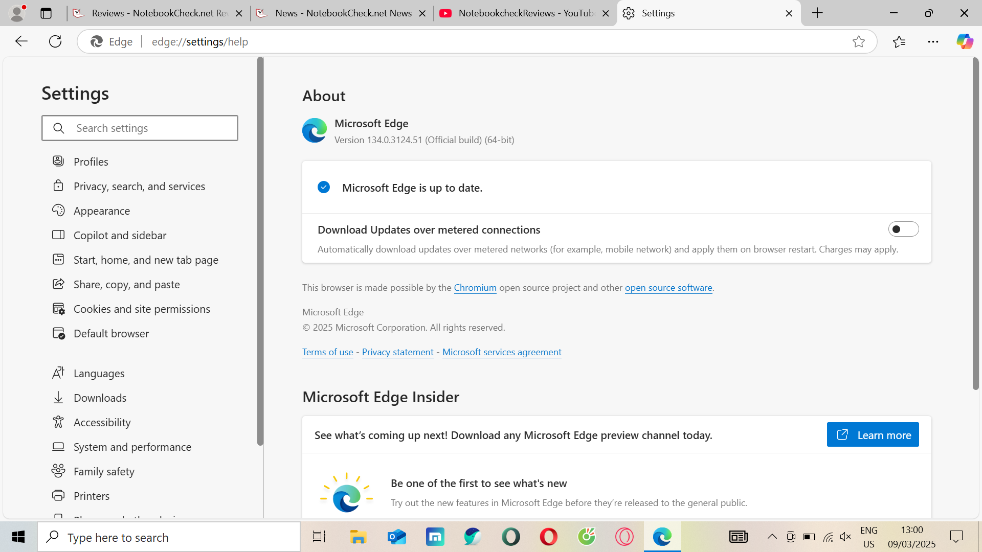Open Printers settings
The width and height of the screenshot is (982, 552).
[x=92, y=496]
